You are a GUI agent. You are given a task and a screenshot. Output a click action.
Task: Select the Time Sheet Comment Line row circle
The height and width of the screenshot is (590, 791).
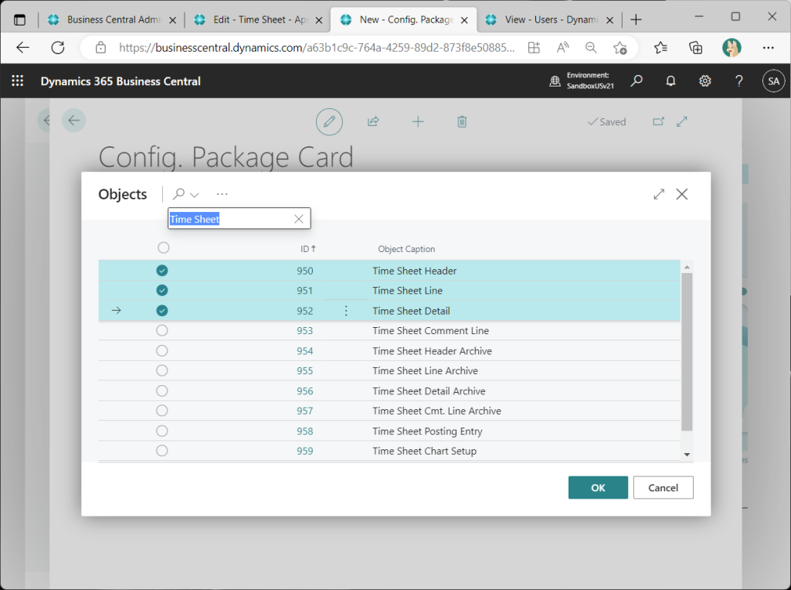point(162,330)
